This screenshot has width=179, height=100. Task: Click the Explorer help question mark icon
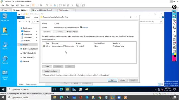163,17
